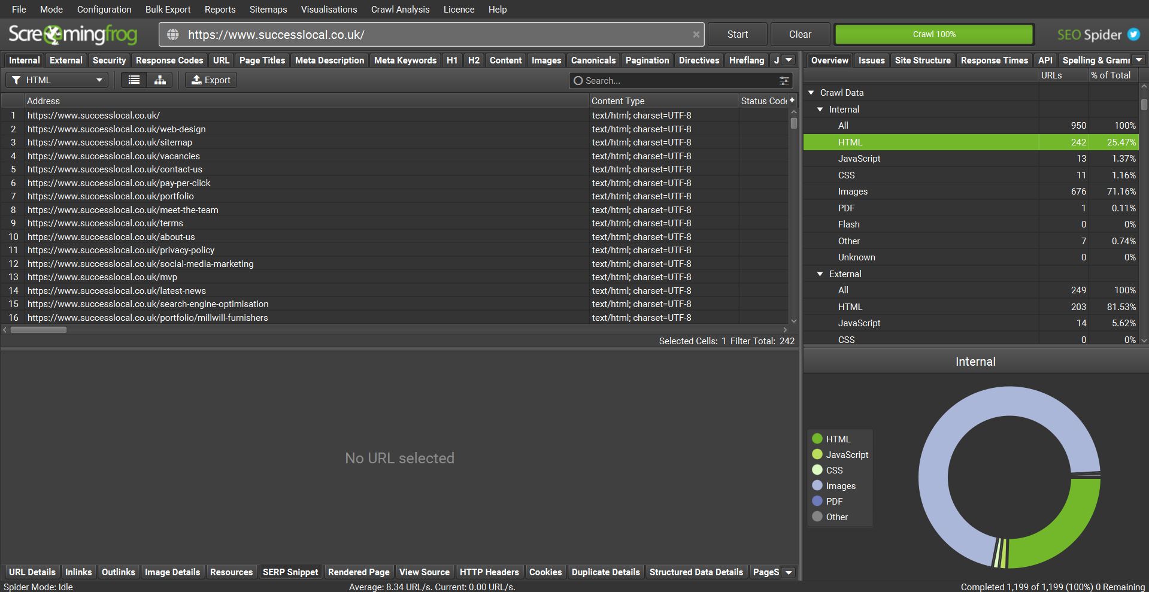Select the External HTML row

coord(971,307)
